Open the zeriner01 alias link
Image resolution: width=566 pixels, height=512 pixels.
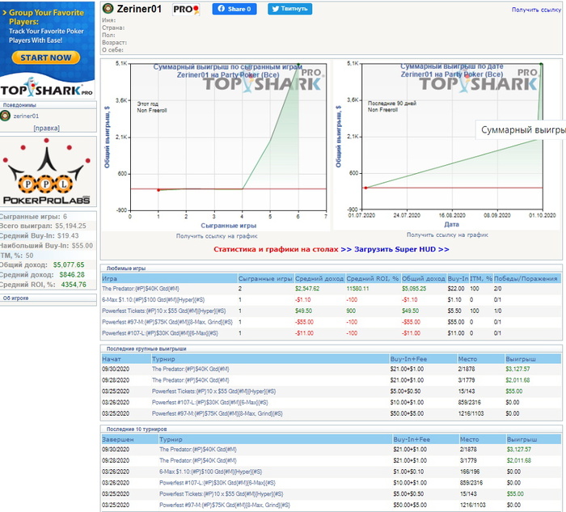click(26, 116)
